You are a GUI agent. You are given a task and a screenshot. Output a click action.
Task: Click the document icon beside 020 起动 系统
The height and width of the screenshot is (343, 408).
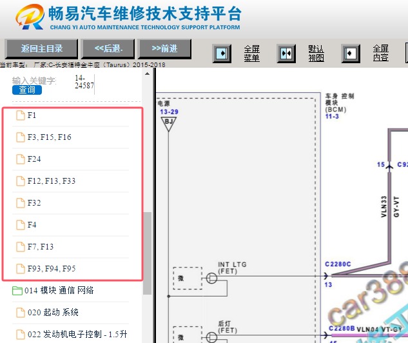(x=21, y=313)
